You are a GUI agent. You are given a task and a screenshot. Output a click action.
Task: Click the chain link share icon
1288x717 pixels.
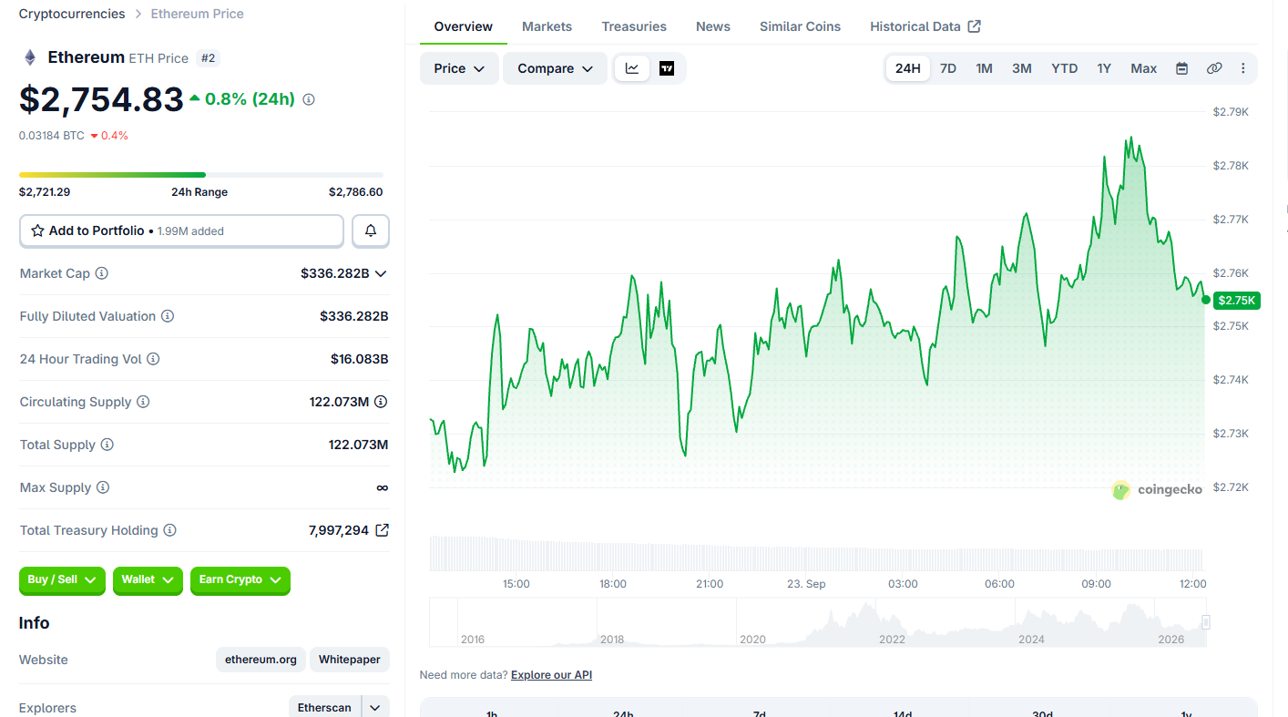coord(1213,68)
